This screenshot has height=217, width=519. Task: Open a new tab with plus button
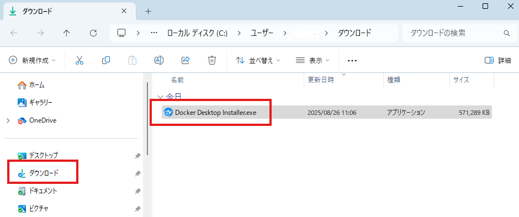(149, 11)
